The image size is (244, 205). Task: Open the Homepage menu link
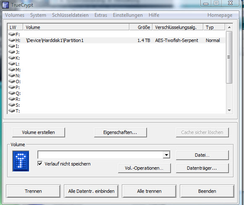[220, 15]
